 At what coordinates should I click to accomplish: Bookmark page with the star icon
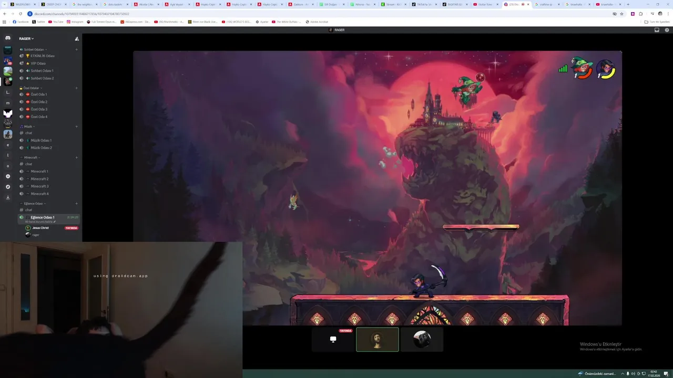[x=621, y=14]
